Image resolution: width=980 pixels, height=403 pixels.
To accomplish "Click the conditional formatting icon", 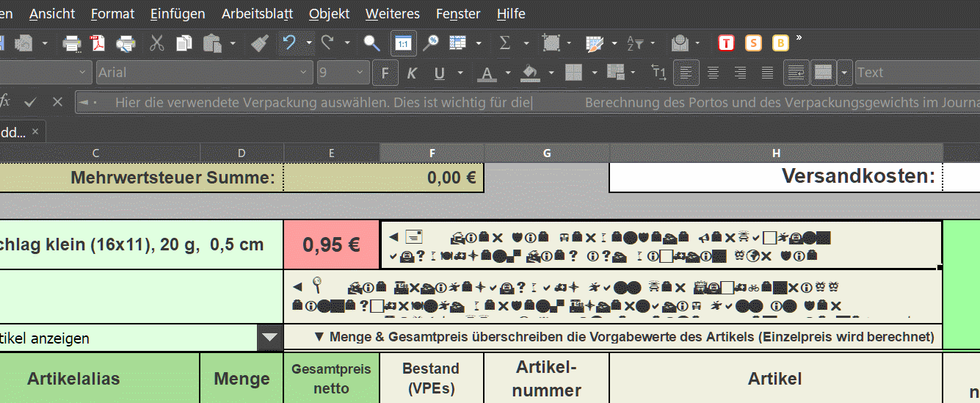I will point(595,43).
